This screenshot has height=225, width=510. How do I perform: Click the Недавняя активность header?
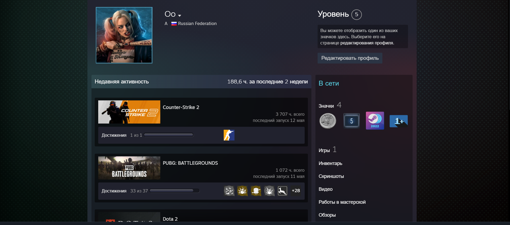coord(122,82)
